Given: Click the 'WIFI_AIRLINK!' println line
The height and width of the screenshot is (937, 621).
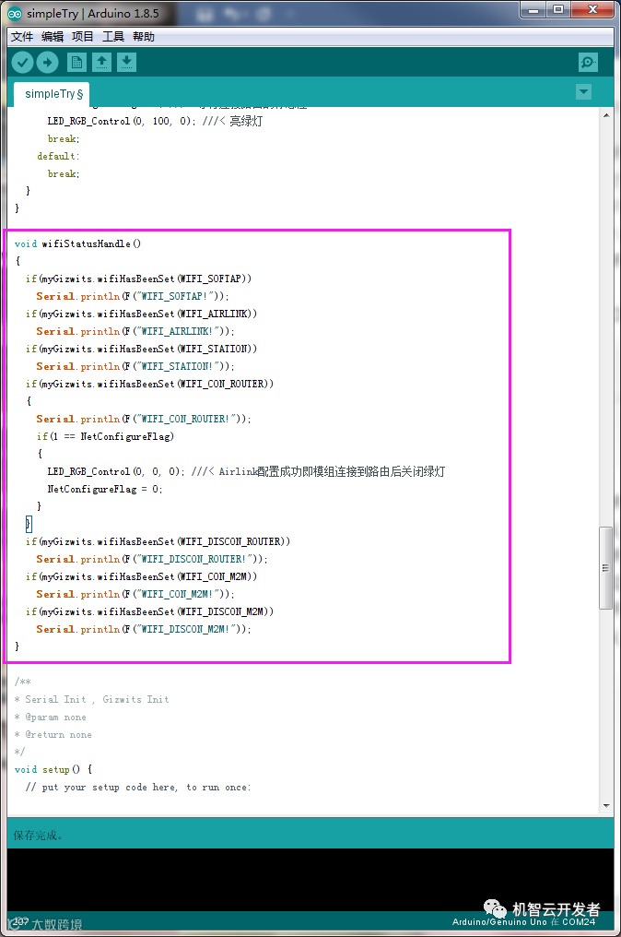Looking at the screenshot, I should point(135,331).
